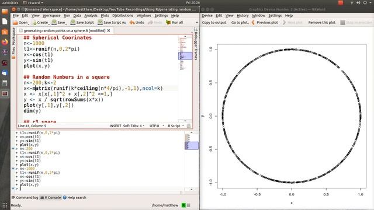Screen dimensions: 374x210
Task: Open the Debugger Frames side panel
Action: coord(196,44)
